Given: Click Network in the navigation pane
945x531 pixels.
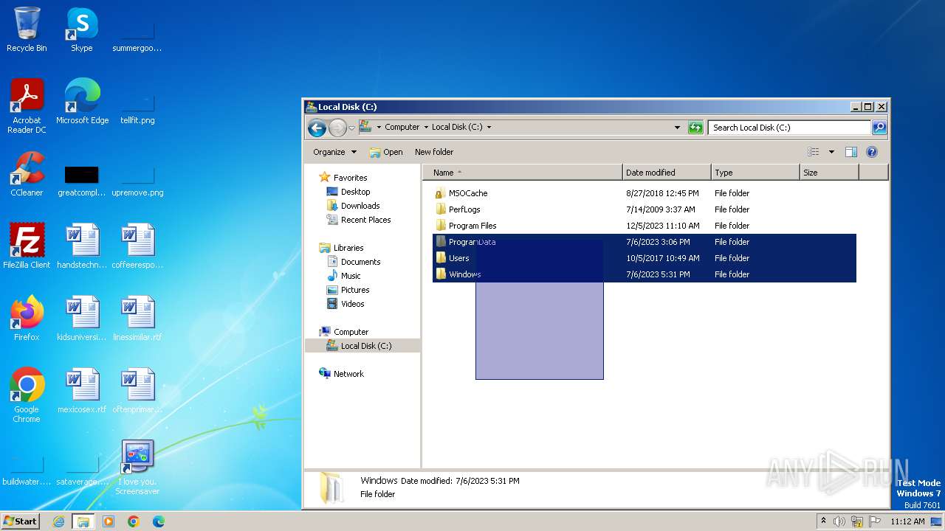Looking at the screenshot, I should pos(348,374).
